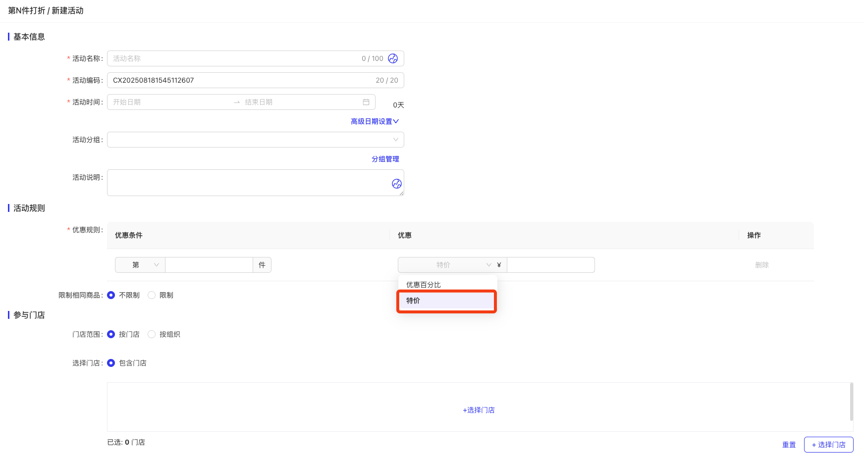Select 不限制 radio button

[x=111, y=295]
